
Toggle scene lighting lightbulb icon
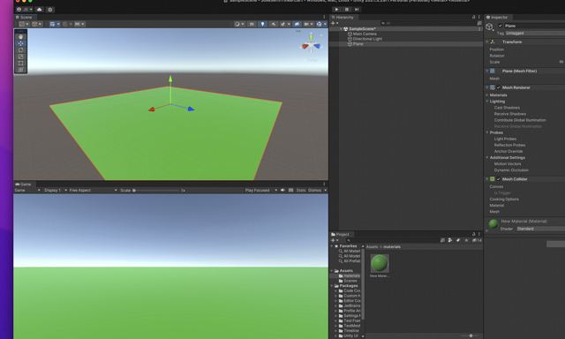click(263, 24)
